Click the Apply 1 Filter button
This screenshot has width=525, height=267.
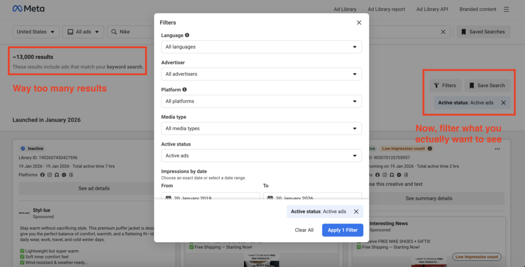pos(343,230)
